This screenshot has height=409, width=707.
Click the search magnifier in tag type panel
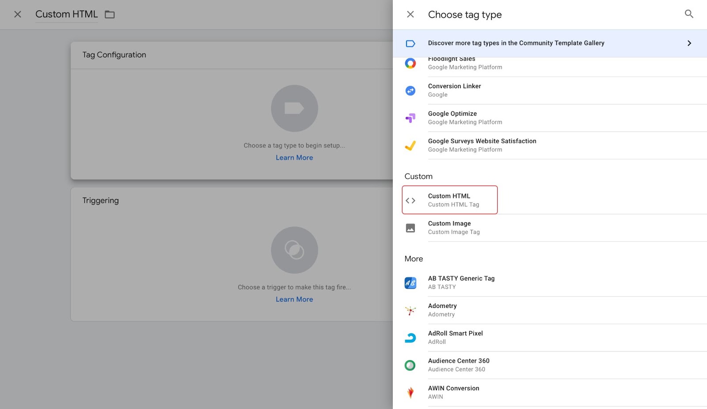[688, 14]
